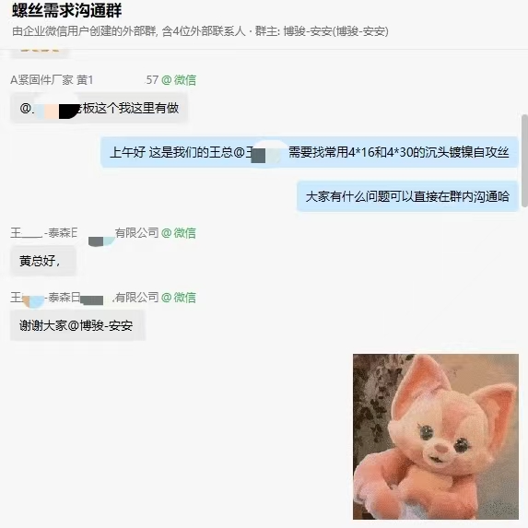
Task: Open sender profile A紧固件厂家 黄
Action: coord(52,80)
